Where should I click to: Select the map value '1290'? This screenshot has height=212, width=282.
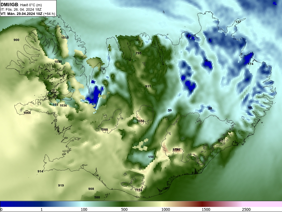click(x=176, y=149)
